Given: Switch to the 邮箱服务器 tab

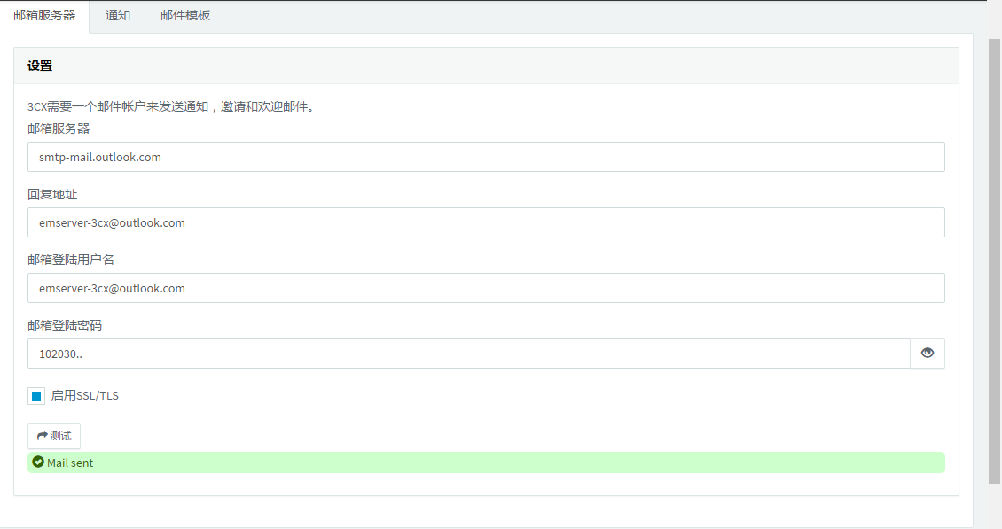Looking at the screenshot, I should click(44, 15).
